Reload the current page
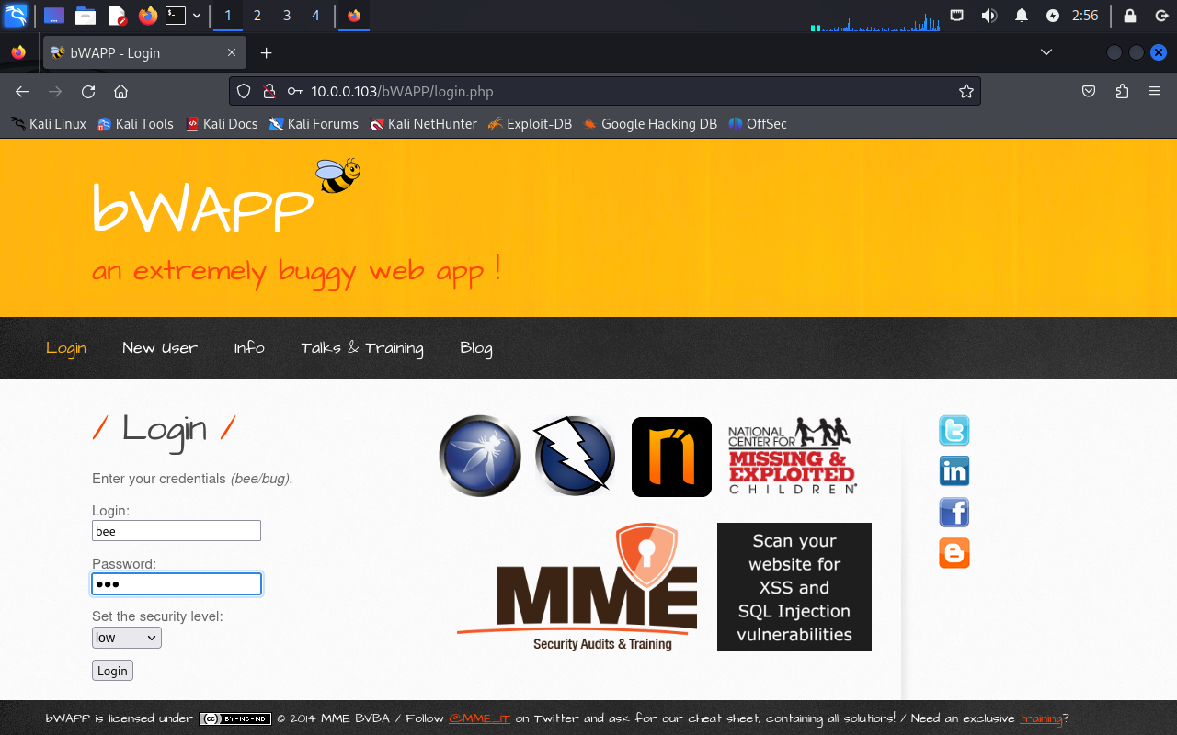The width and height of the screenshot is (1177, 735). [88, 91]
